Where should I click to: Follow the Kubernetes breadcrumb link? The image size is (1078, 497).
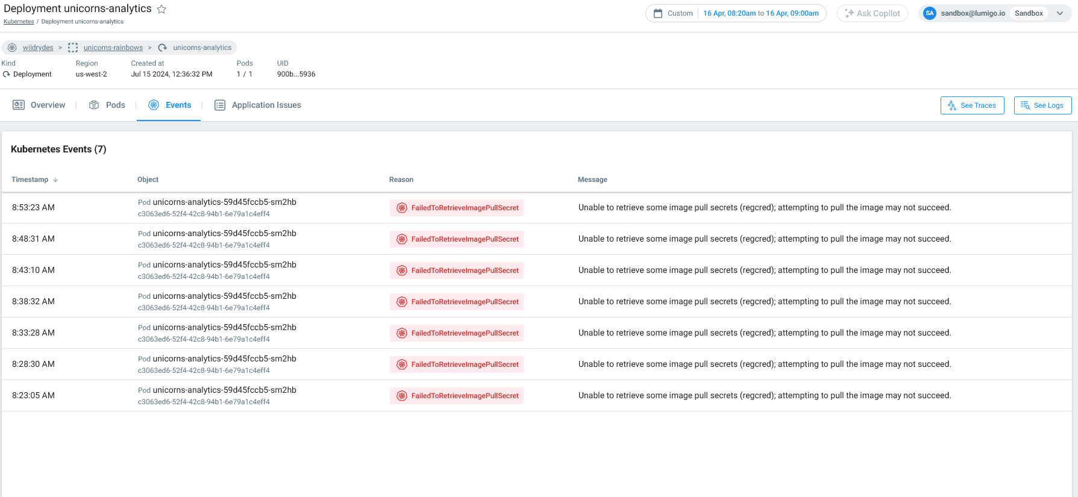(x=19, y=22)
